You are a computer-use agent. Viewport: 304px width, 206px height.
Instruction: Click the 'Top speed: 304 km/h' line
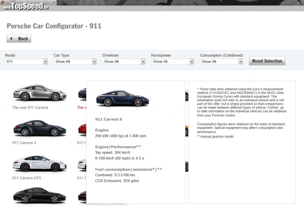click(113, 153)
